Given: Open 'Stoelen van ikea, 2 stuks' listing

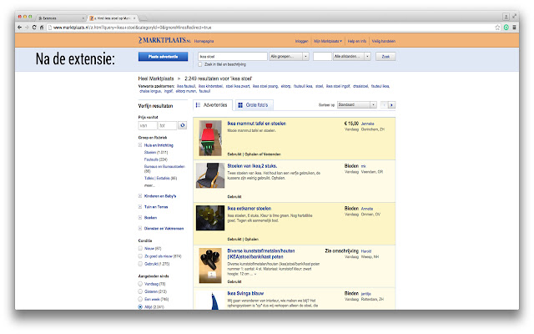Looking at the screenshot, I should pos(252,166).
